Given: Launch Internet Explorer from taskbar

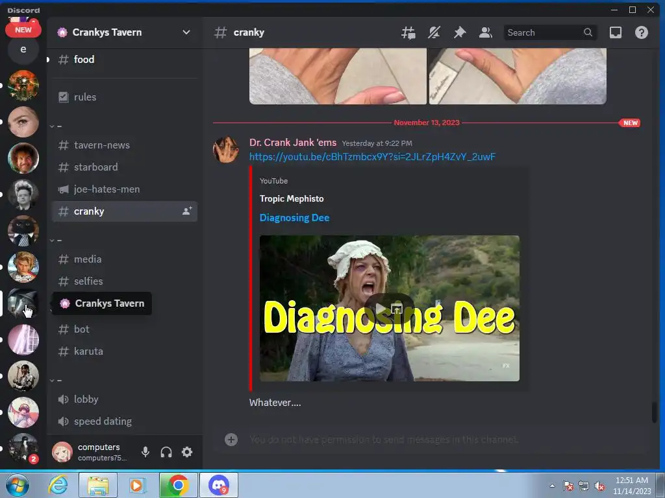Looking at the screenshot, I should coord(58,485).
